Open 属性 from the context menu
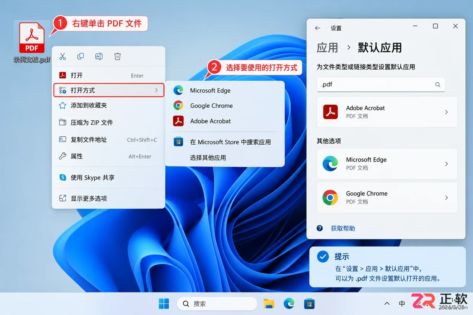The height and width of the screenshot is (315, 473). (x=109, y=156)
